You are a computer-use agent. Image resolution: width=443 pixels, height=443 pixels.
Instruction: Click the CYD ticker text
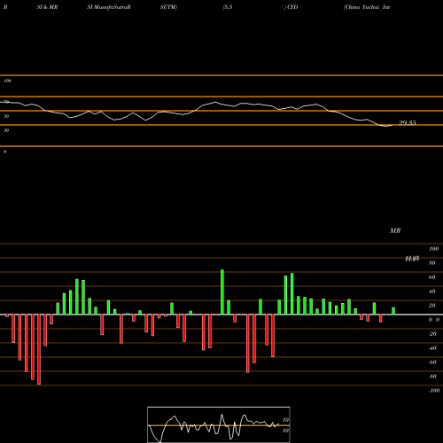[x=292, y=7]
